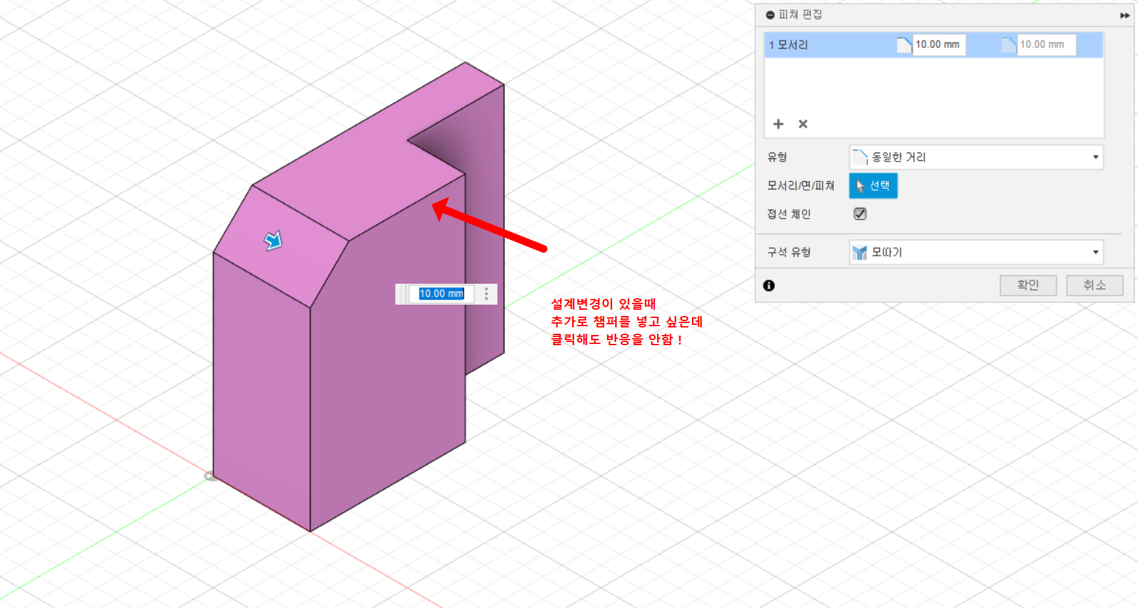The height and width of the screenshot is (608, 1138).
Task: Click the disabled second 10.00 mm field
Action: tap(1046, 45)
